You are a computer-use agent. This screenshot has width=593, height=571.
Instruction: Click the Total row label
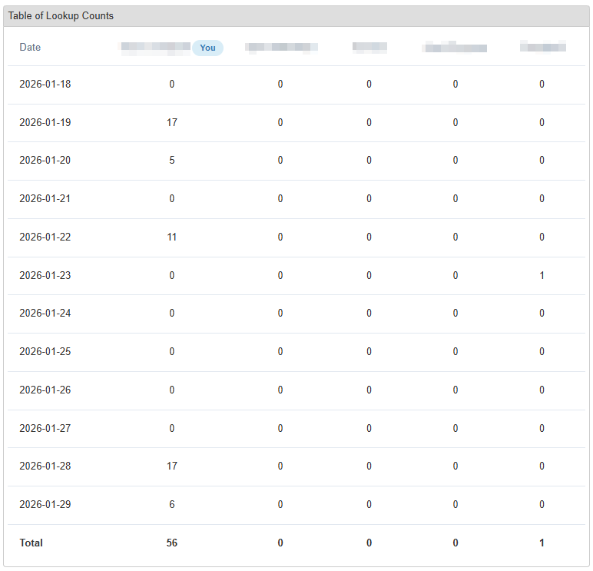[31, 543]
